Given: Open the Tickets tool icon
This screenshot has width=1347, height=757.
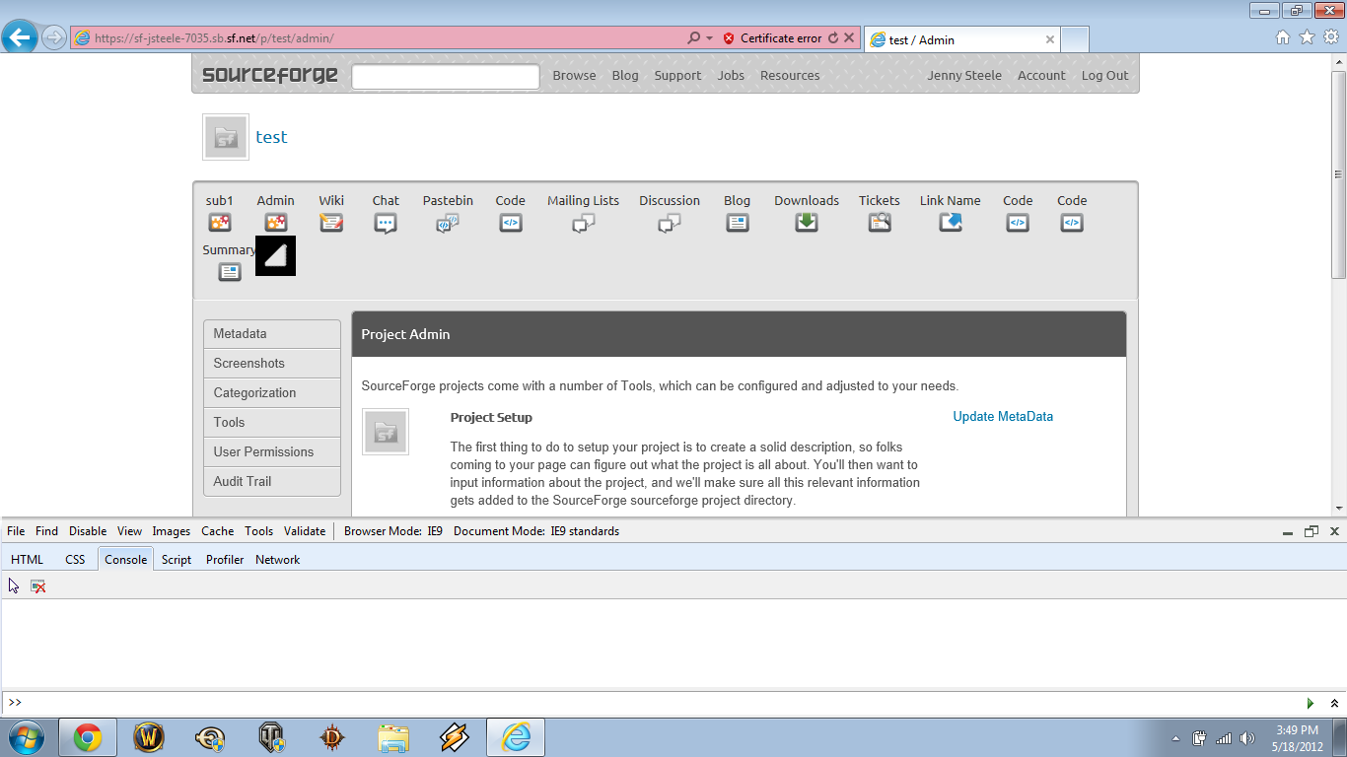Looking at the screenshot, I should click(880, 223).
